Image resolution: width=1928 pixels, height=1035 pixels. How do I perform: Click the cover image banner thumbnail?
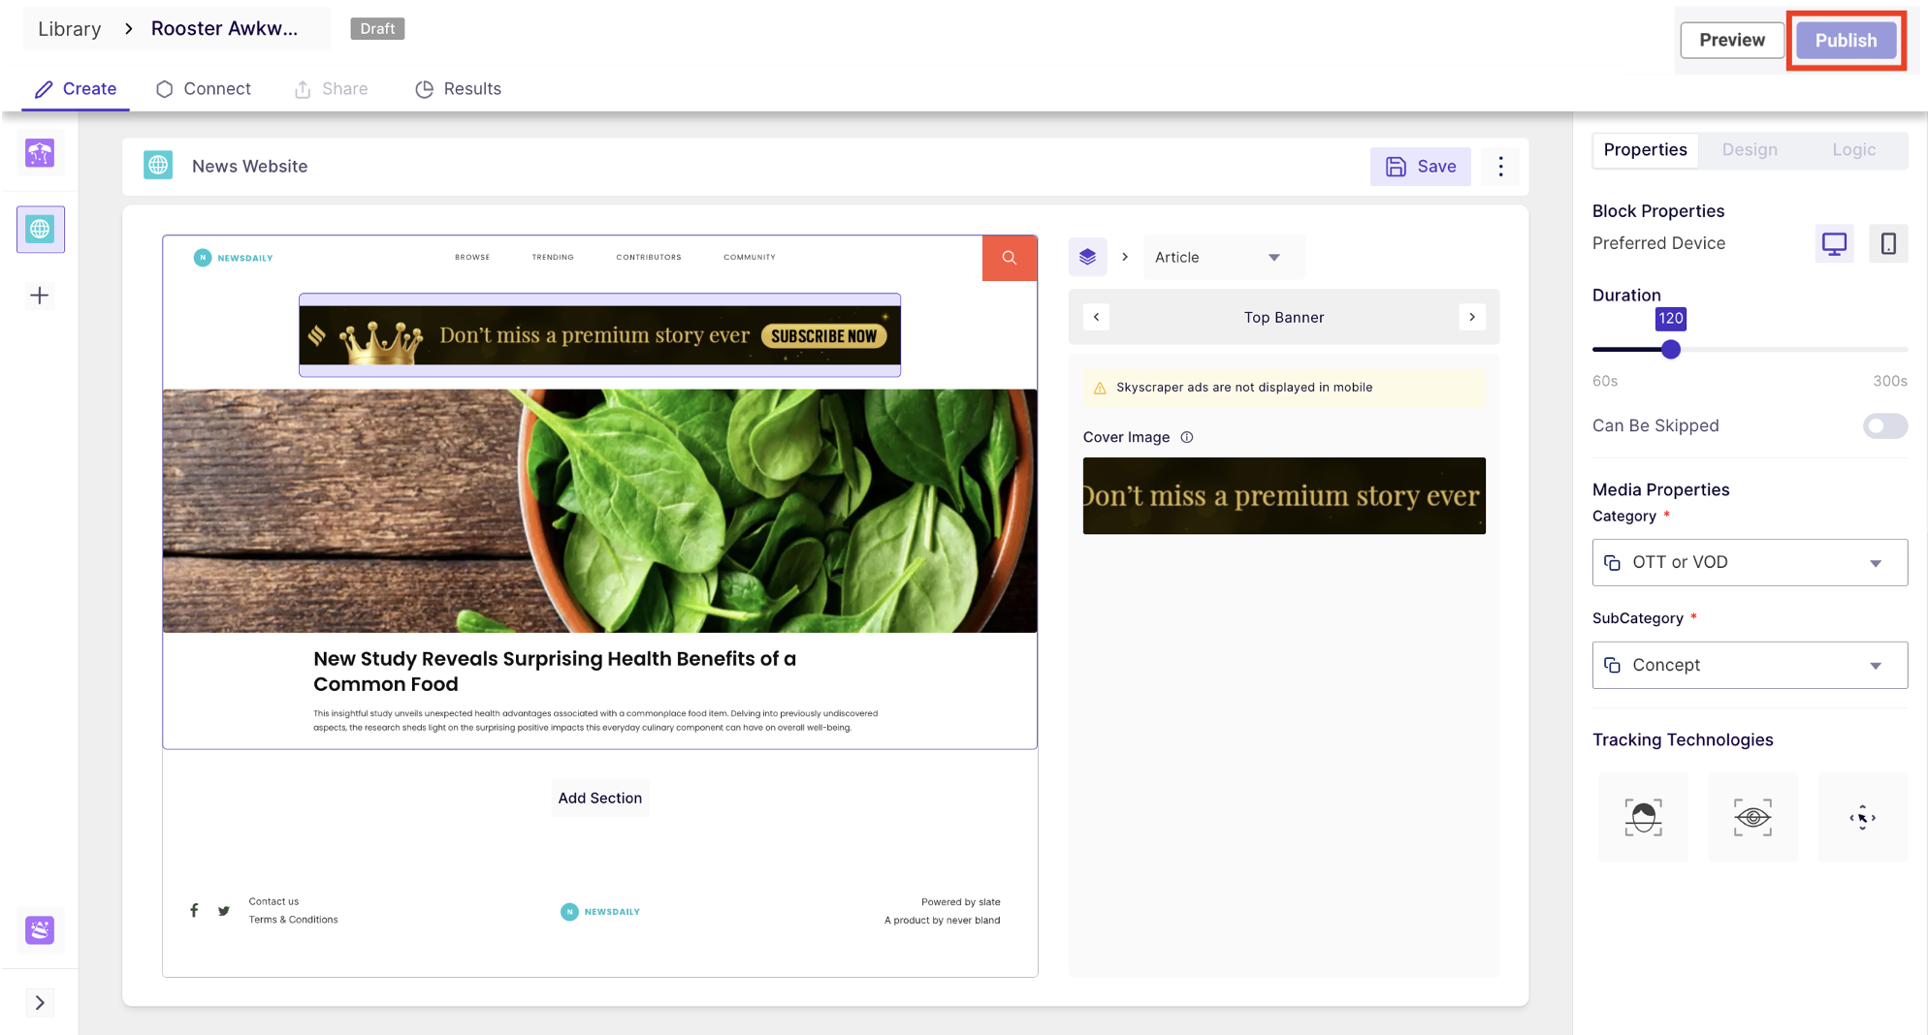coord(1283,495)
